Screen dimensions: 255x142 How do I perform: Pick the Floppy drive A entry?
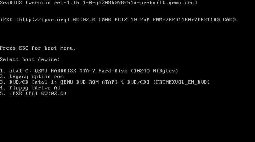[x=30, y=88]
